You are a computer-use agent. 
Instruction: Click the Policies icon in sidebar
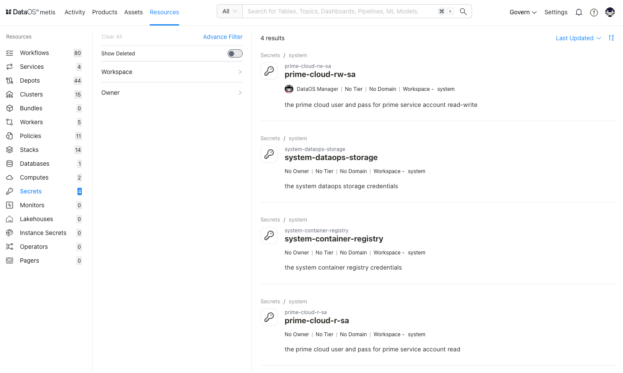tap(10, 136)
